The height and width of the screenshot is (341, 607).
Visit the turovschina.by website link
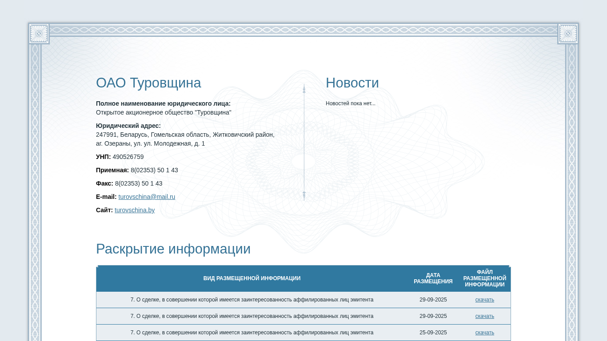click(135, 210)
